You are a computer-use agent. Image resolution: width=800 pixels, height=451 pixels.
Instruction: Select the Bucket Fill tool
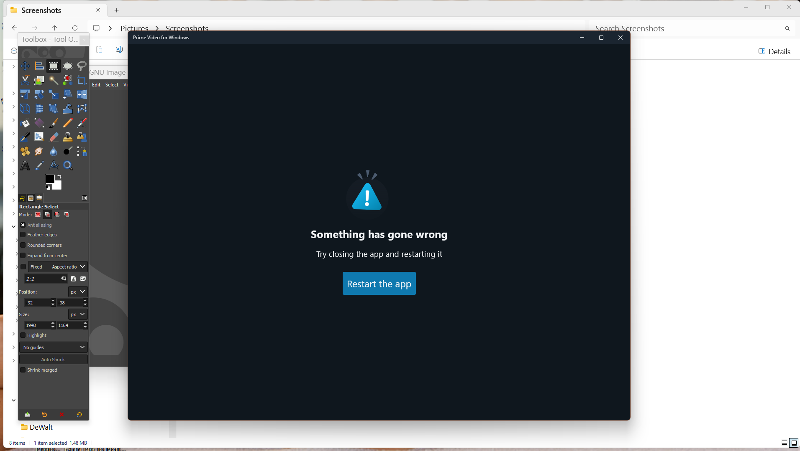coord(25,123)
